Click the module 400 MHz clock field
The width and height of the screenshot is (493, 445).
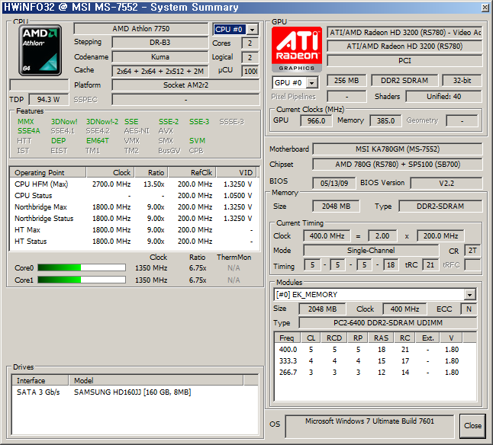[x=404, y=309]
